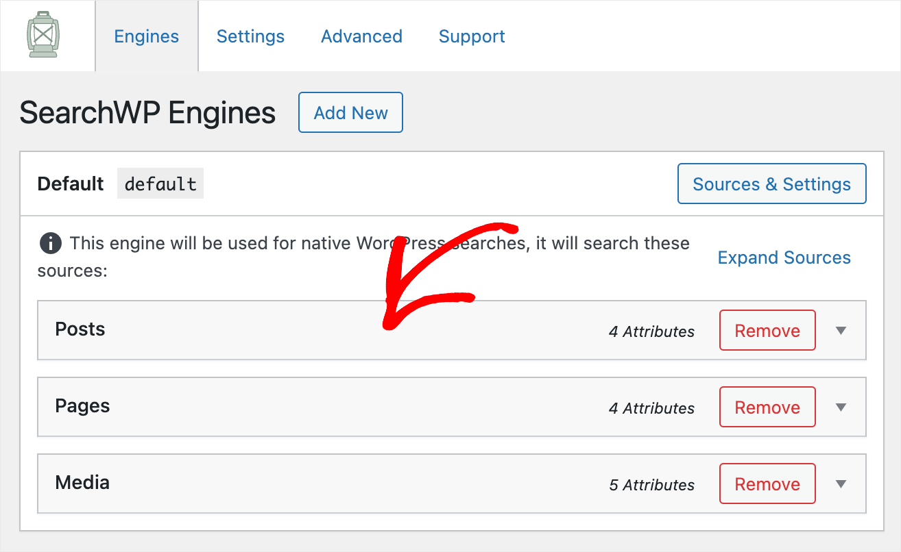Click the 'default' engine slug label
Viewport: 901px width, 552px height.
(160, 184)
